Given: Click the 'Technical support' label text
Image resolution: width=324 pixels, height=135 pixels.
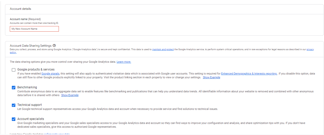Looking at the screenshot, I should [29, 105].
